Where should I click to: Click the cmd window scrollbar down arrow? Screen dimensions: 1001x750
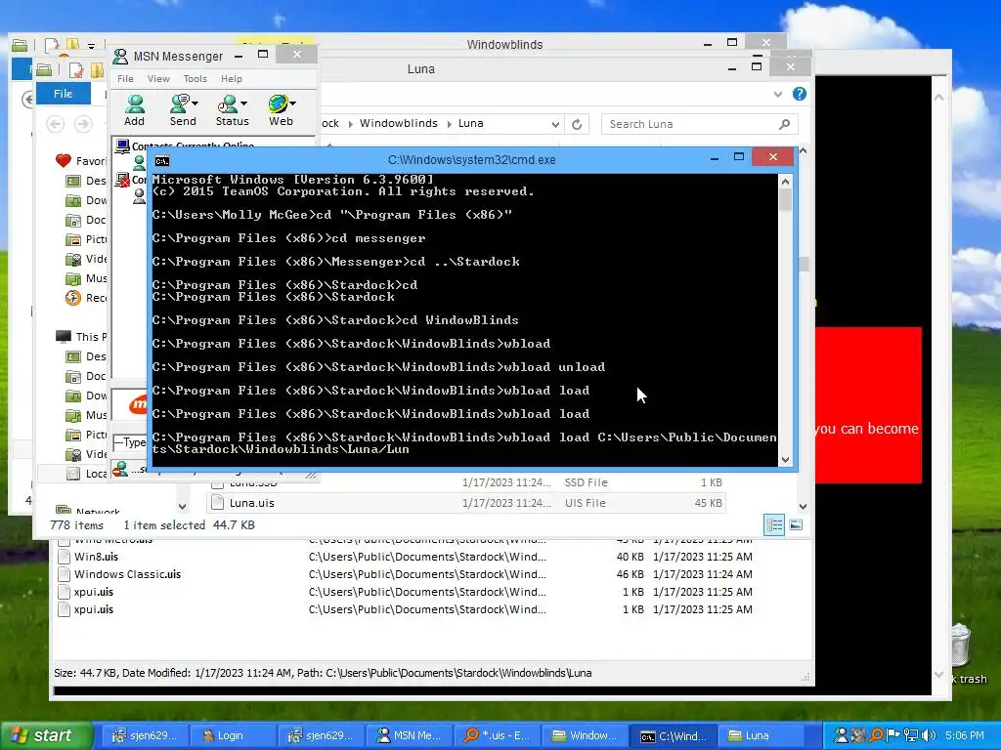pos(785,460)
